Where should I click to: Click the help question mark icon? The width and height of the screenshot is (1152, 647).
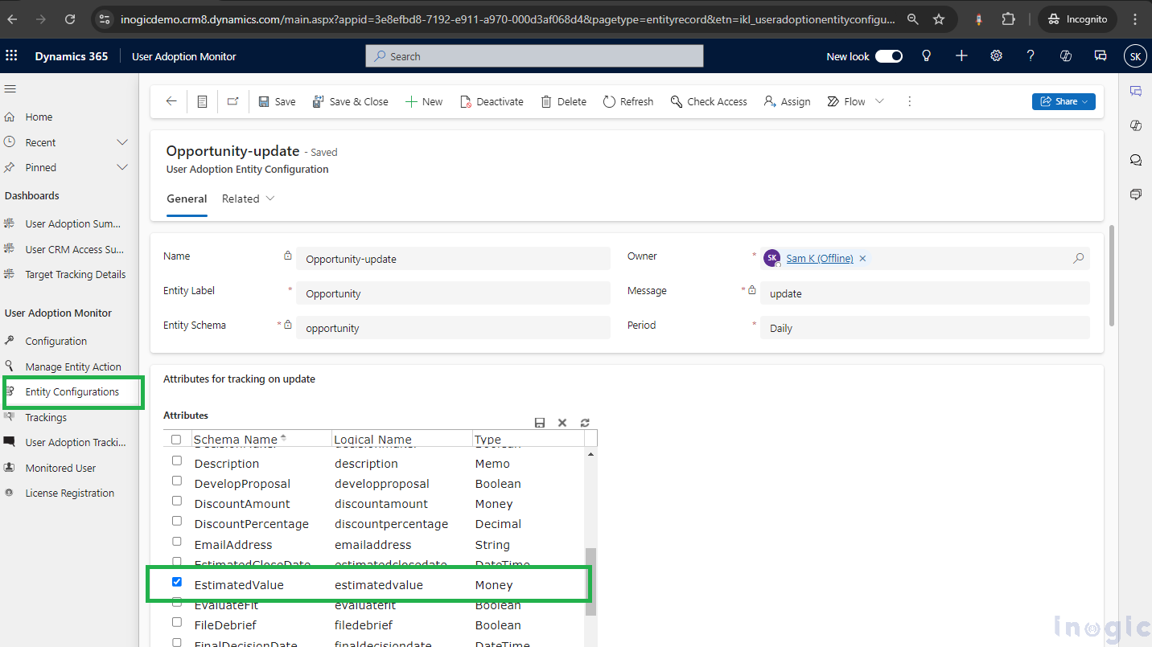pos(1031,56)
